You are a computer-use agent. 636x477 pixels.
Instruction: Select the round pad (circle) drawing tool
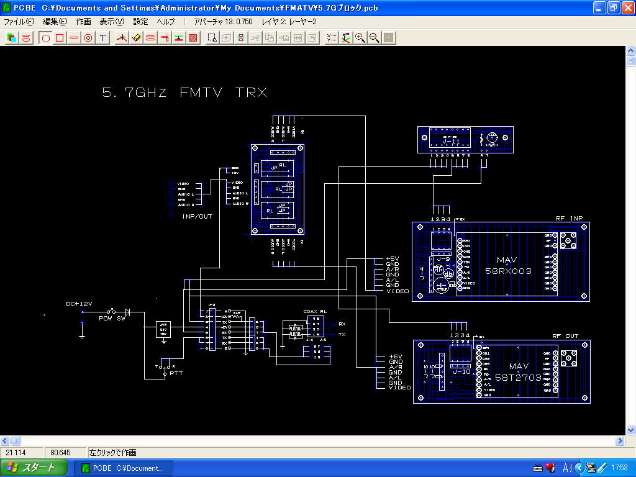[x=46, y=38]
